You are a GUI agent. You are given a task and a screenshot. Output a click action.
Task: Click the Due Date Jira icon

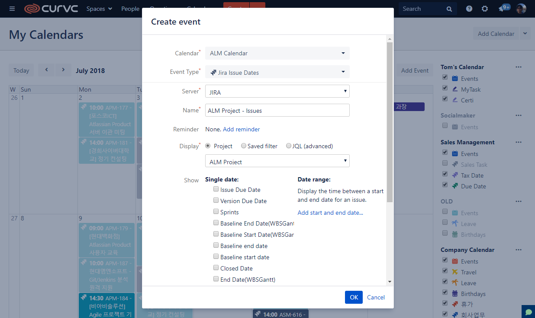click(455, 186)
